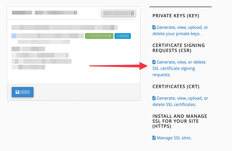The width and height of the screenshot is (232, 151).
Task: Click the blurred first text line in panel body
Action: [64, 28]
